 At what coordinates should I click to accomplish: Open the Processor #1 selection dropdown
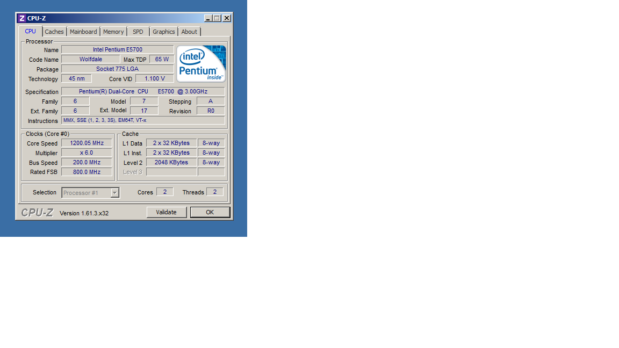pos(90,193)
